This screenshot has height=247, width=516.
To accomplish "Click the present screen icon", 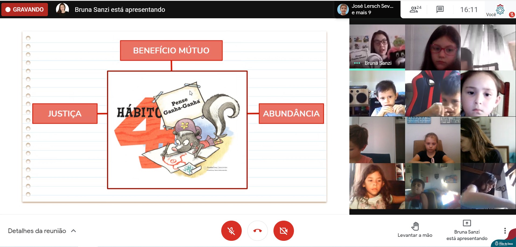I will [466, 223].
